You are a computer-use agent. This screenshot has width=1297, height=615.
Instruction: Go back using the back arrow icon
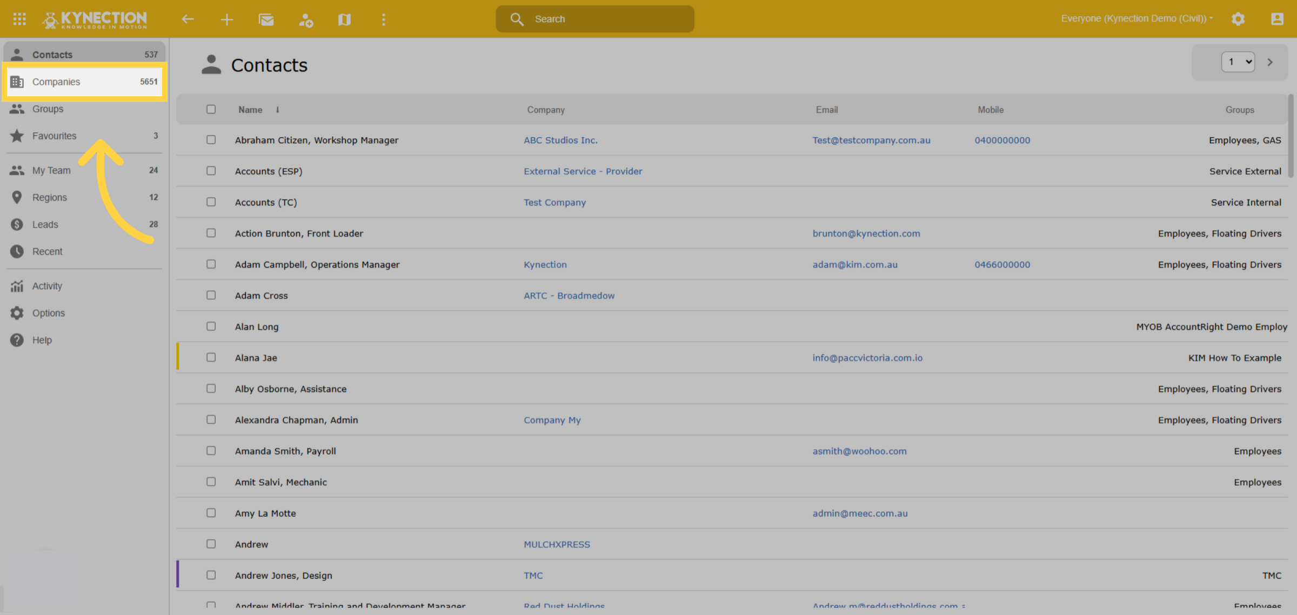point(188,19)
